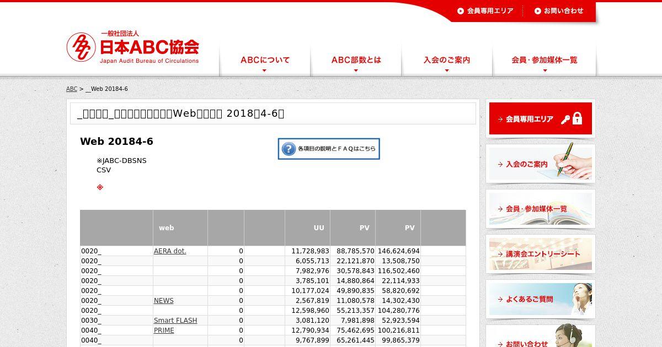Open the PRIME link in table
The height and width of the screenshot is (347, 662).
(164, 330)
